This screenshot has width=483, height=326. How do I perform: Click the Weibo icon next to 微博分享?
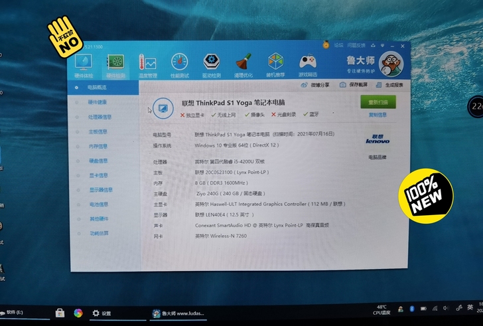coord(304,85)
